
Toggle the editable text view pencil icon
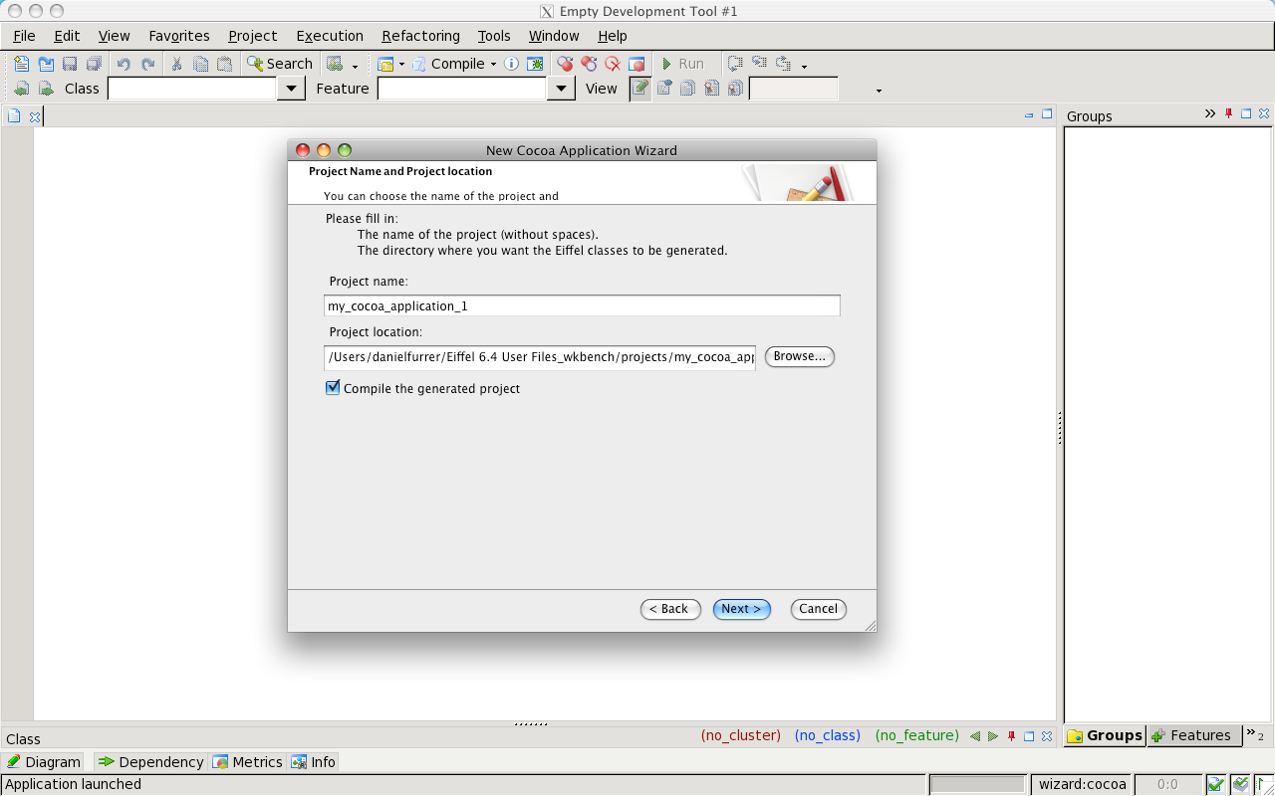pyautogui.click(x=640, y=89)
